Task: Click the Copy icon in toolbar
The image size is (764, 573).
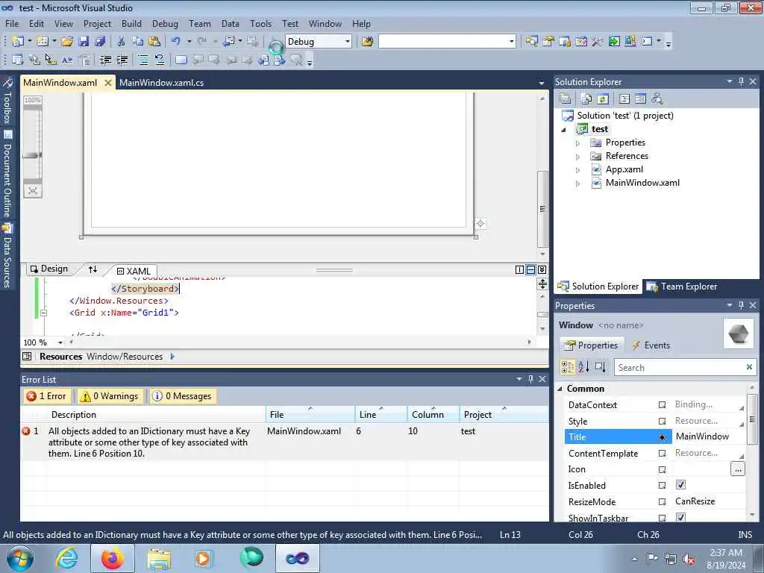Action: [x=137, y=42]
